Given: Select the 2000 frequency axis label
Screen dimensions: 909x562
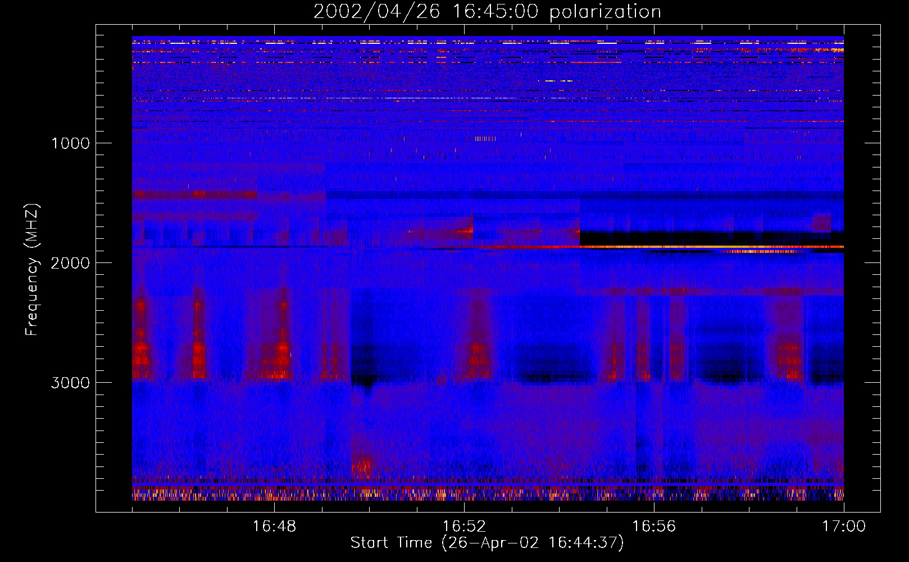Looking at the screenshot, I should [70, 263].
